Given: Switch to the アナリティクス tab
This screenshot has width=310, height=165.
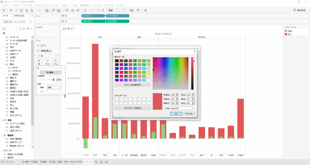Looking at the screenshot, I should pos(19,16).
